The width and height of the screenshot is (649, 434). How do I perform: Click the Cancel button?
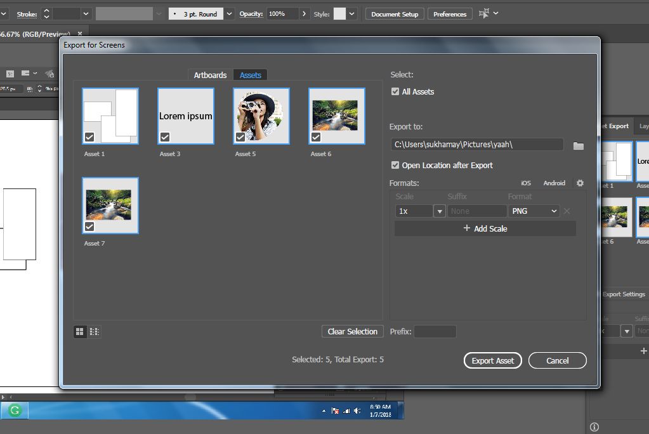point(557,360)
